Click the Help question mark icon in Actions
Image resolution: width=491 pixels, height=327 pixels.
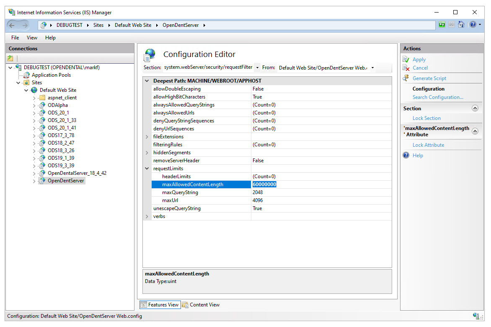[x=406, y=156]
